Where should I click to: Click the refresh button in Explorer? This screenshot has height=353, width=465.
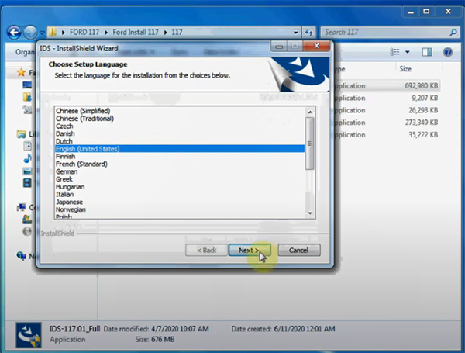click(x=308, y=33)
